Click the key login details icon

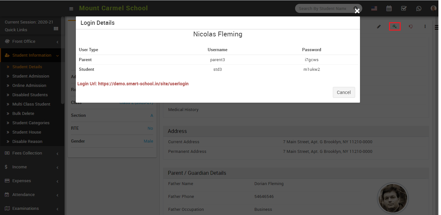pyautogui.click(x=395, y=27)
